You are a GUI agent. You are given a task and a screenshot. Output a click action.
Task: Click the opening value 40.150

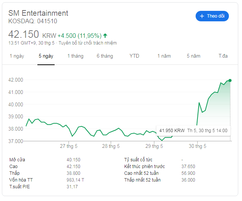[73, 159]
